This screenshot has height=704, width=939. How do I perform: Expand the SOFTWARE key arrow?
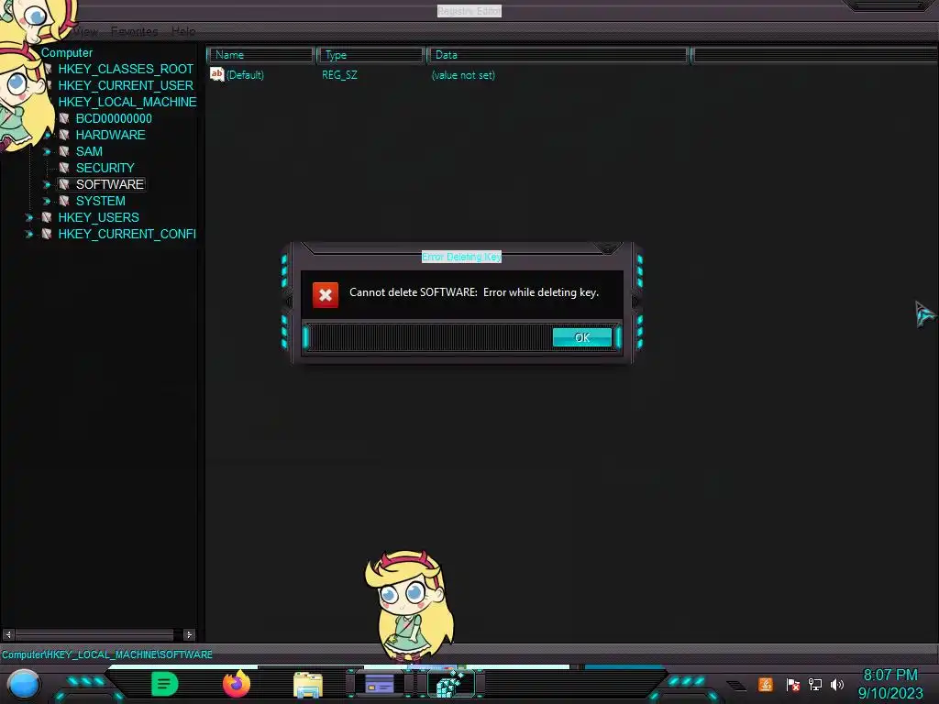(47, 185)
